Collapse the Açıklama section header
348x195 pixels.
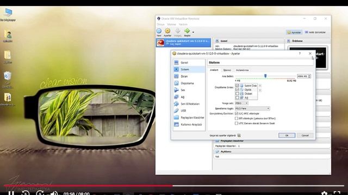pos(272,152)
